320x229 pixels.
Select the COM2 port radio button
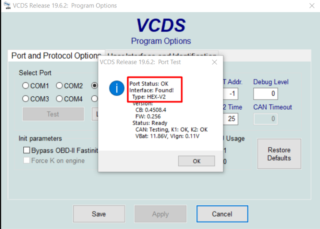click(60, 86)
